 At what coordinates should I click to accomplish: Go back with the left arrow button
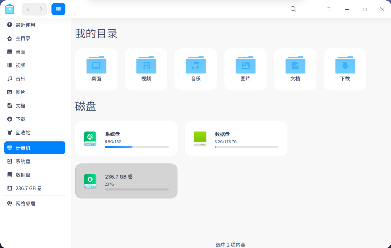(x=28, y=9)
